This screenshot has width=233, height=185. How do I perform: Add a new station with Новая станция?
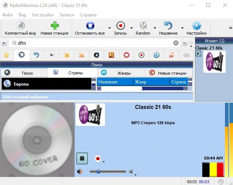[x=55, y=28]
